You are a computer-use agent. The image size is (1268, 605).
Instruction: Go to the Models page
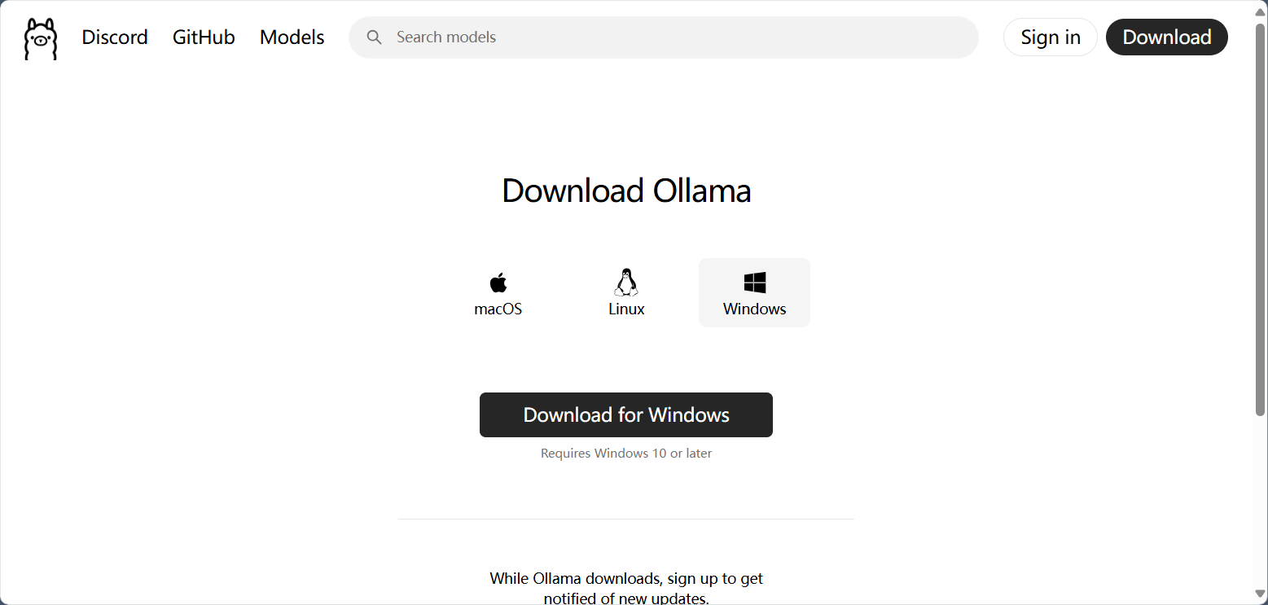coord(292,37)
